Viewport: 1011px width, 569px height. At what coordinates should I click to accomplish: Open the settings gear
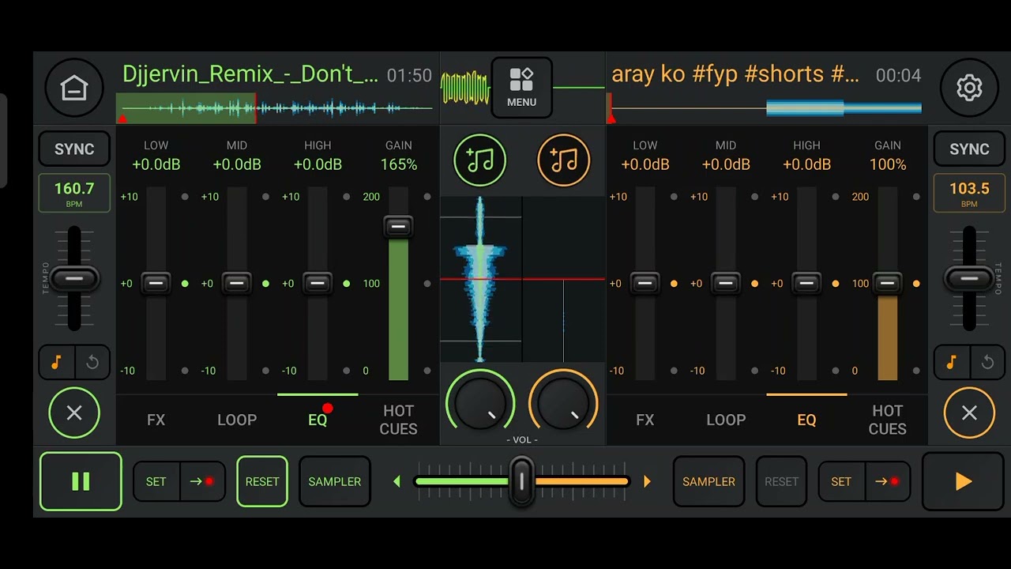pyautogui.click(x=969, y=88)
